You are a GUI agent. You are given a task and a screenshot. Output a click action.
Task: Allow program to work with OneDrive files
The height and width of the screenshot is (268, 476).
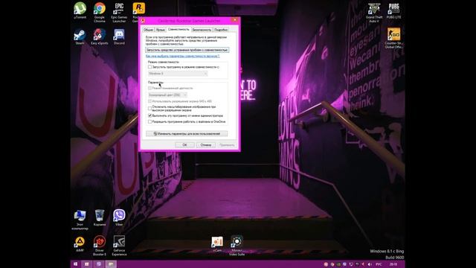149,121
